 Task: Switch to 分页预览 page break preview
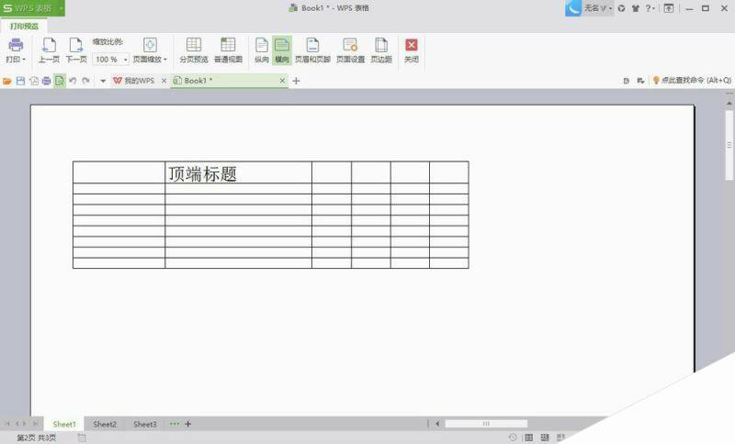pyautogui.click(x=194, y=50)
